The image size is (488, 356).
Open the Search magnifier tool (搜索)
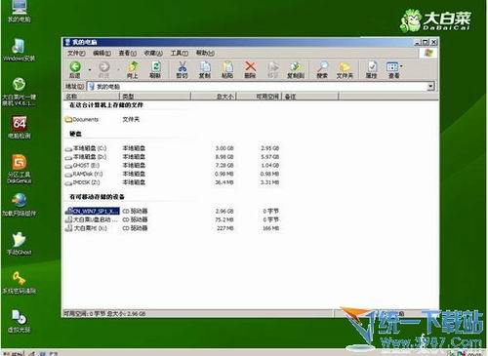click(x=322, y=69)
